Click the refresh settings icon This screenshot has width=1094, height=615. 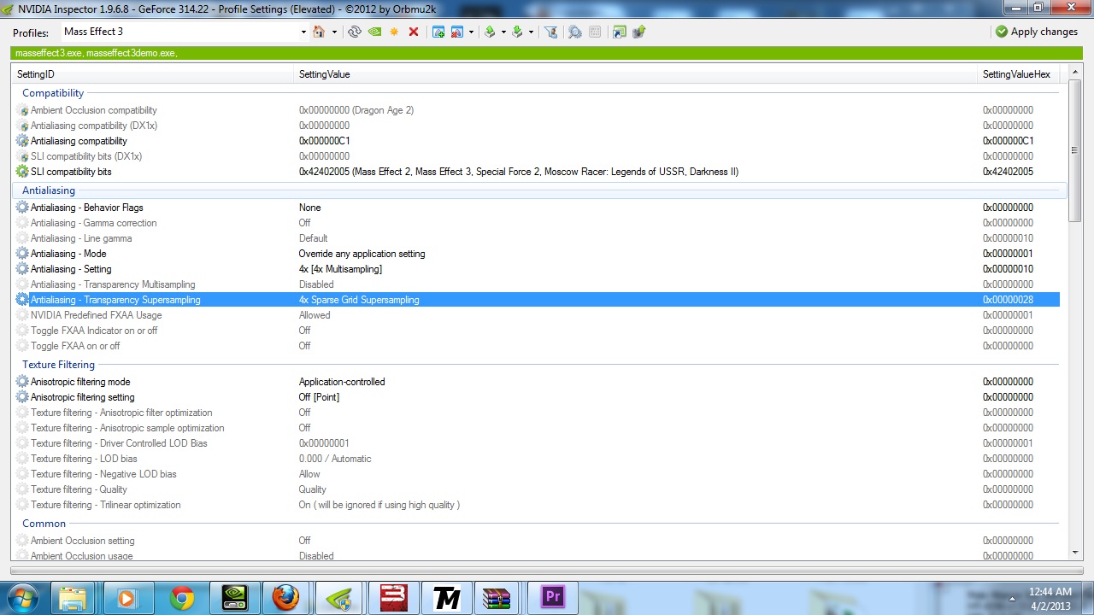pos(354,32)
